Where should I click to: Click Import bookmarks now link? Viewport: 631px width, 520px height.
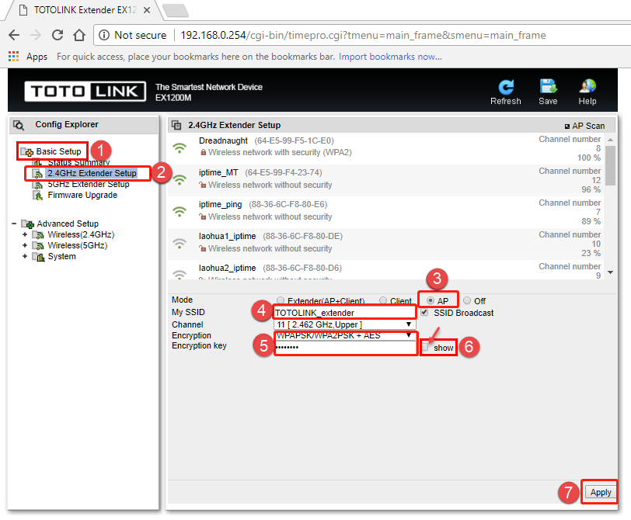(x=390, y=57)
